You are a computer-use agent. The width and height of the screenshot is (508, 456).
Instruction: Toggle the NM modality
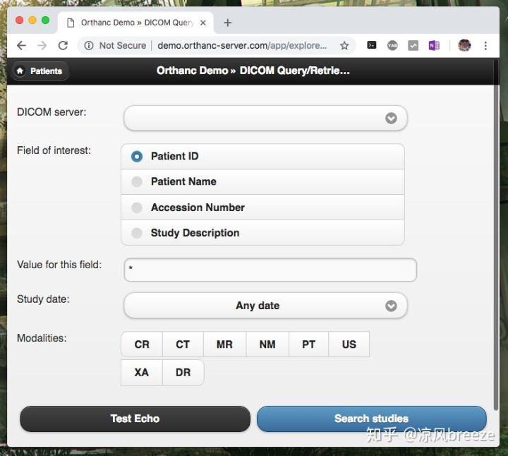point(267,344)
